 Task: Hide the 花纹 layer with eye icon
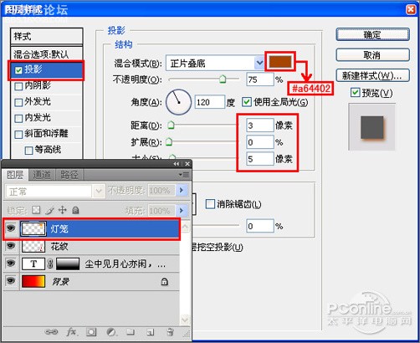tap(11, 246)
